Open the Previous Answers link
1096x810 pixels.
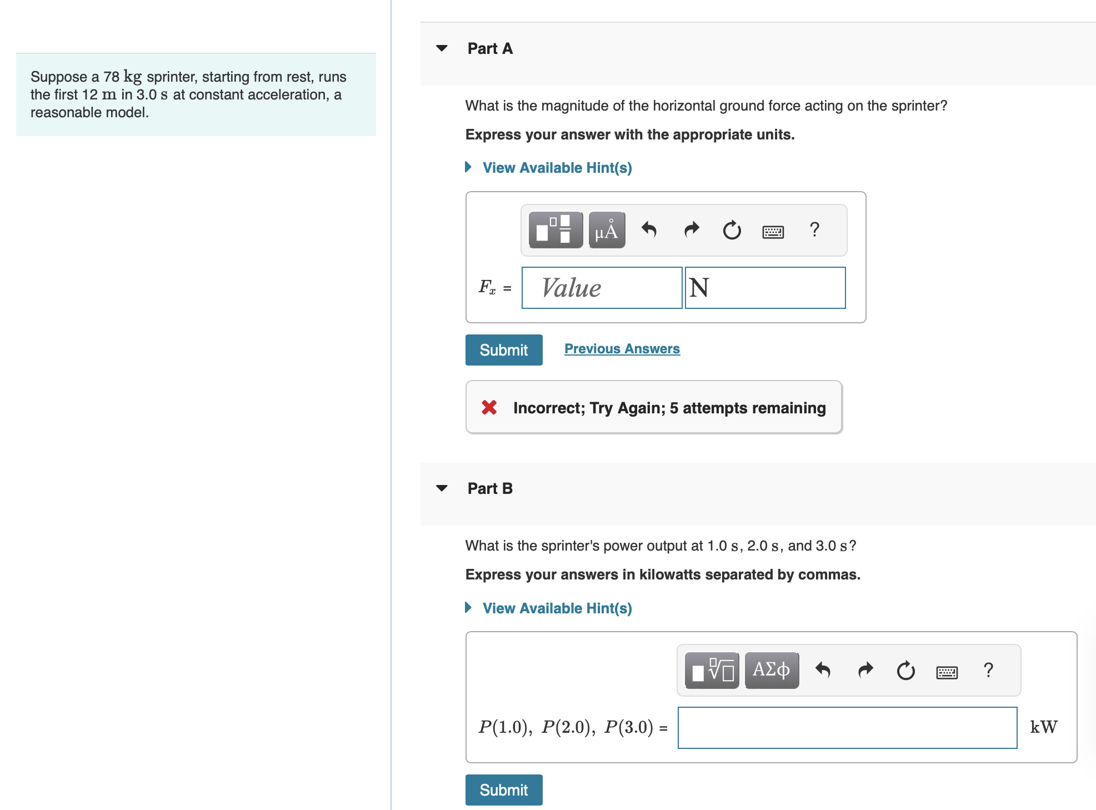(x=622, y=349)
